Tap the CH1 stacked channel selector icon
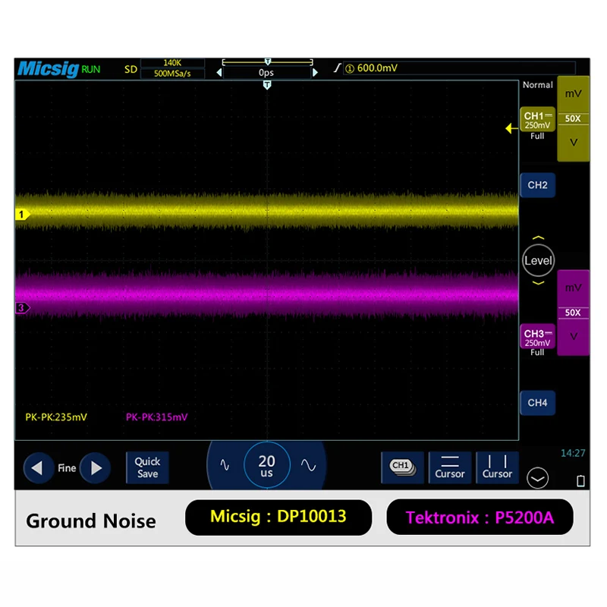 [x=402, y=467]
